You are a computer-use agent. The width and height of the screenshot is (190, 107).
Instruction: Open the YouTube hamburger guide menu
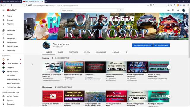coord(4,10)
